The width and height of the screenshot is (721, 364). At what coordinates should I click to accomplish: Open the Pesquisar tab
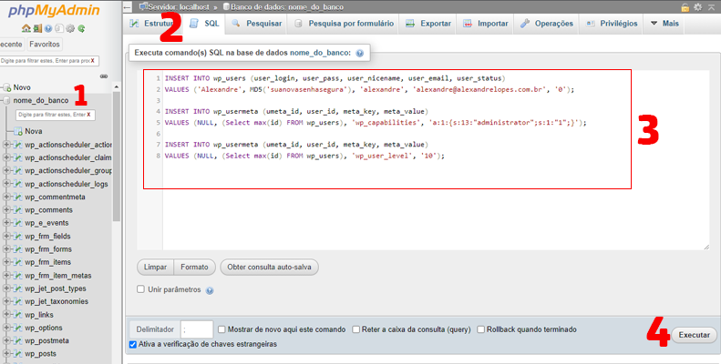click(x=255, y=23)
